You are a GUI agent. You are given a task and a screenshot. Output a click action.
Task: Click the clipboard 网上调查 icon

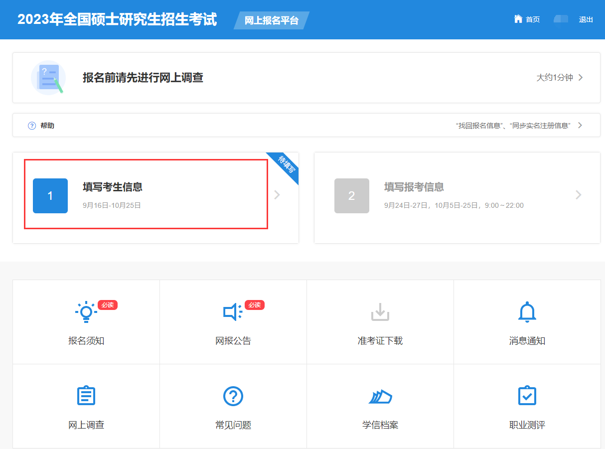pos(86,396)
